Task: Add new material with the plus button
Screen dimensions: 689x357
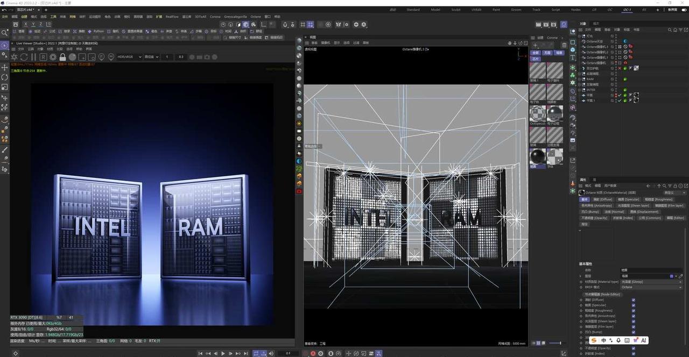Action: [x=535, y=45]
